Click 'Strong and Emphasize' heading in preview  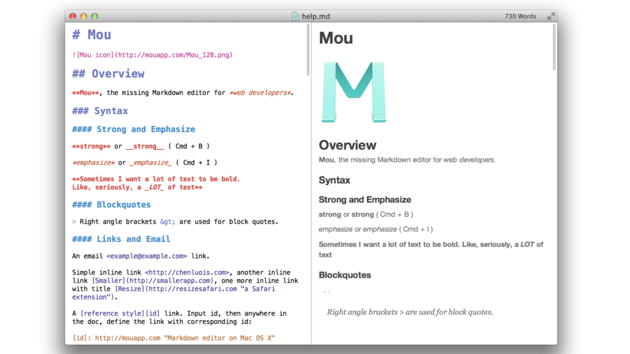tap(365, 200)
